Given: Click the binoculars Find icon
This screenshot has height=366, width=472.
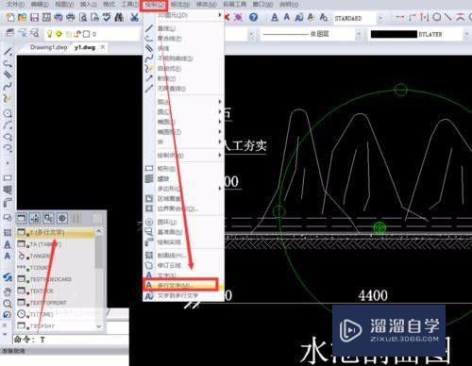Looking at the screenshot, I should (x=119, y=17).
